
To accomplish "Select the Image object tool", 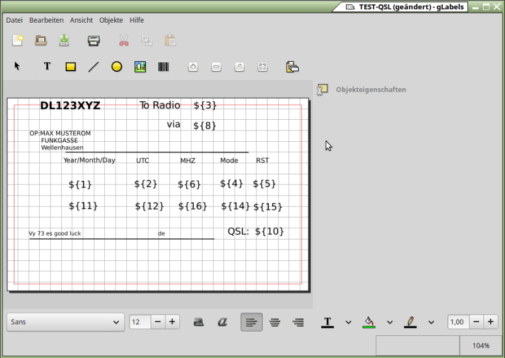I will tap(140, 66).
